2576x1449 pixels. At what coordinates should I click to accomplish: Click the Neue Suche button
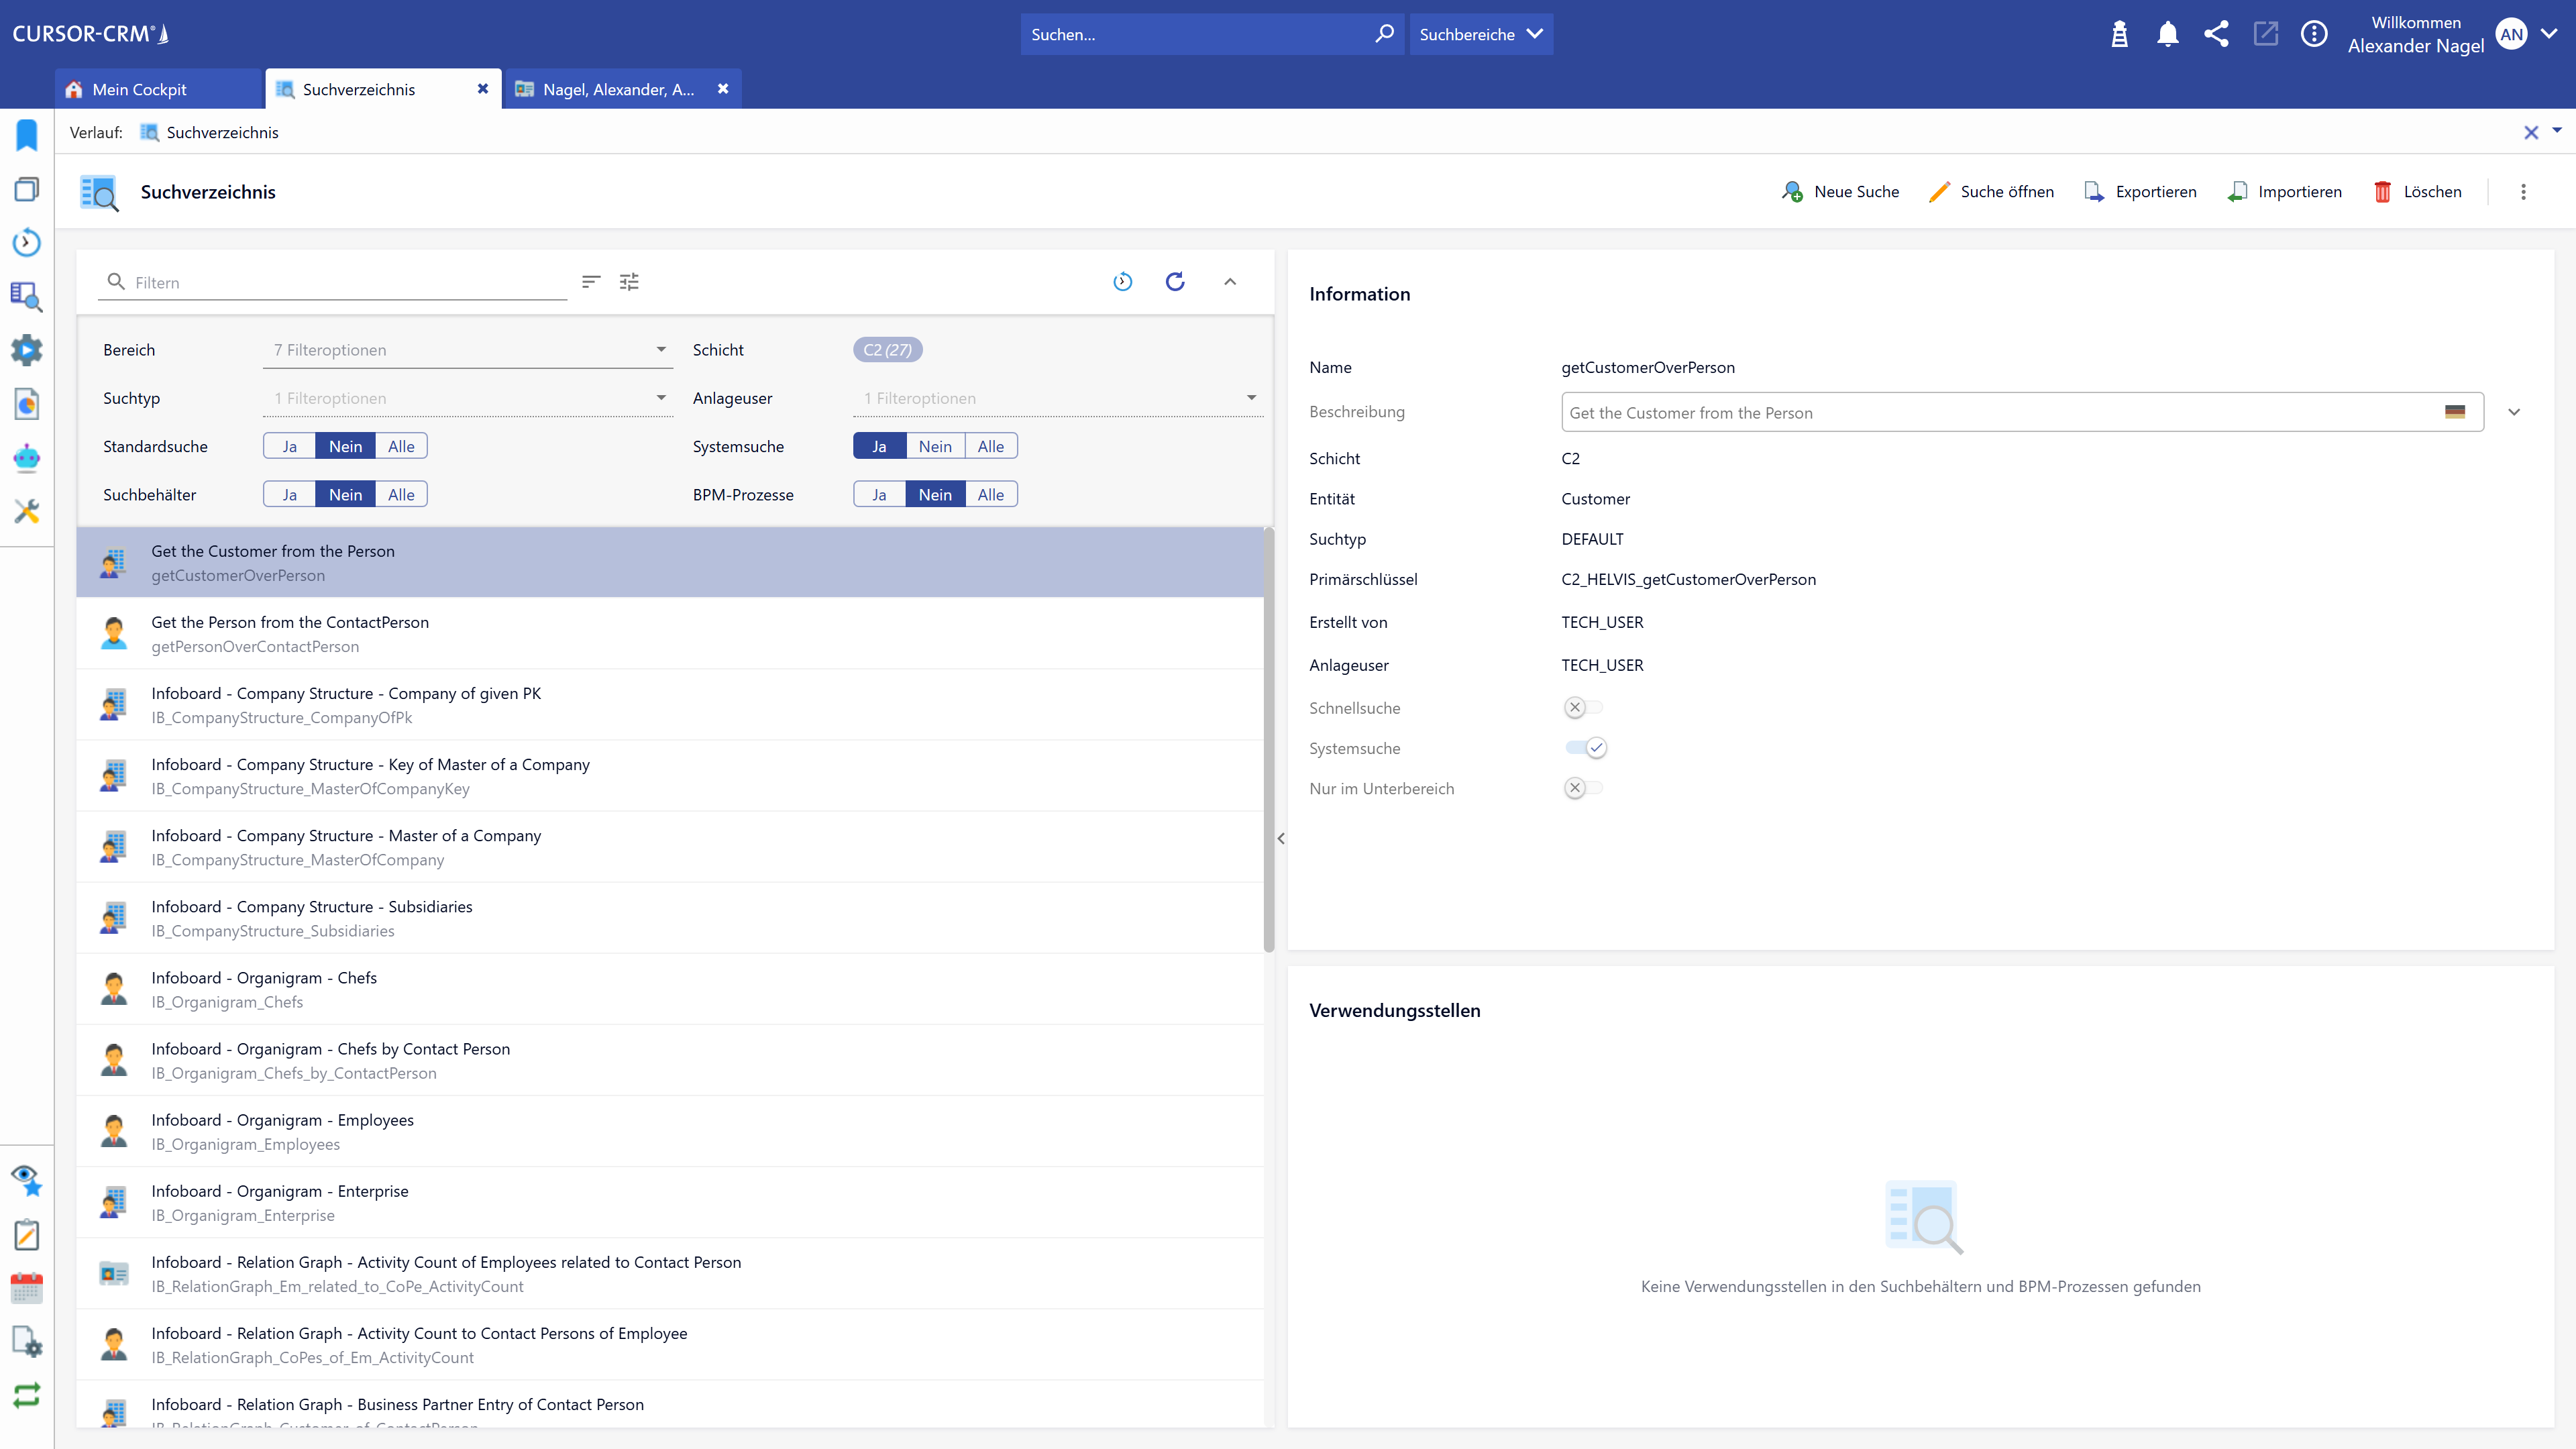click(1841, 192)
